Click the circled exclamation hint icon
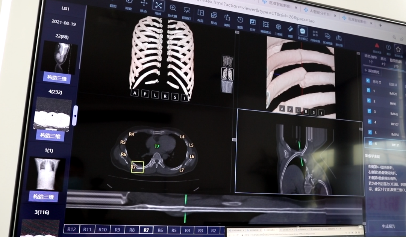Image resolution: width=406 pixels, height=237 pixels. click(388, 47)
